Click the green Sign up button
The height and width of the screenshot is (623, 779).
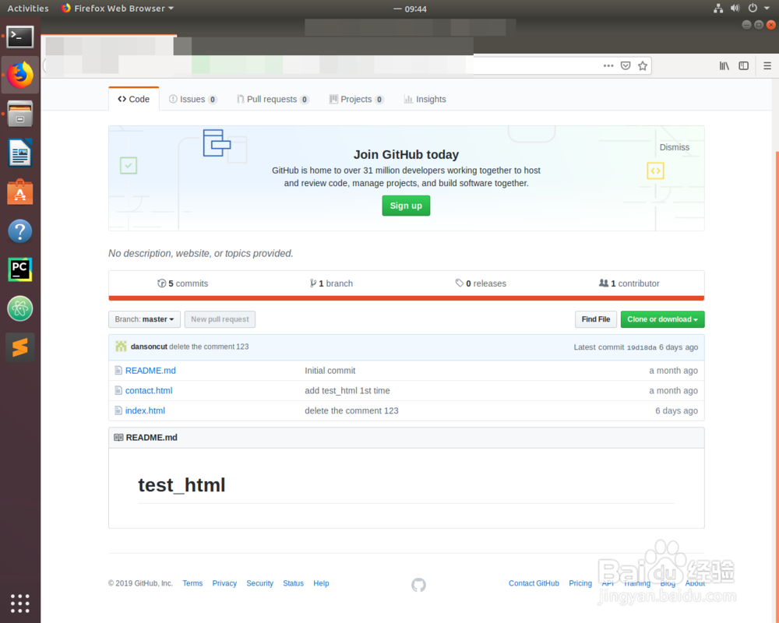coord(406,206)
